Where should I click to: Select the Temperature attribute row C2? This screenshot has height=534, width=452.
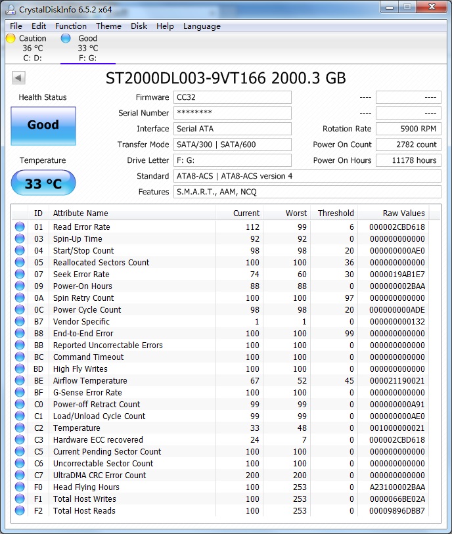coord(220,428)
